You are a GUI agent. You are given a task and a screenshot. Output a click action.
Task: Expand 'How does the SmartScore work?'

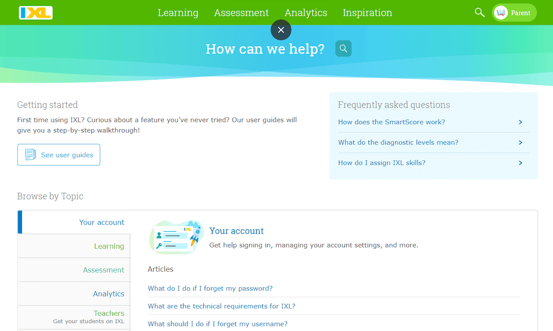(x=392, y=122)
